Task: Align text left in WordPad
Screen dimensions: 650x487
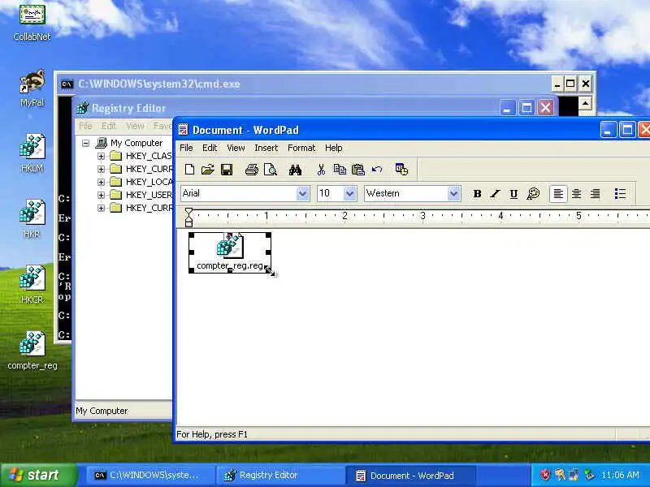Action: [558, 193]
